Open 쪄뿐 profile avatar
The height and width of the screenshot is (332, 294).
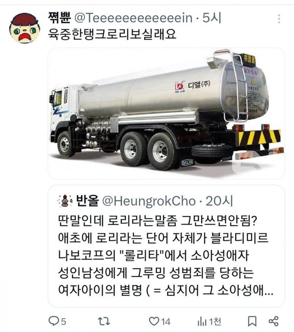point(25,28)
